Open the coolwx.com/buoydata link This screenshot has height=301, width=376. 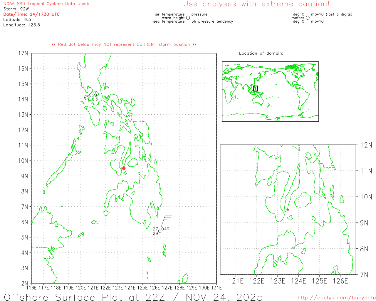pyautogui.click(x=337, y=298)
